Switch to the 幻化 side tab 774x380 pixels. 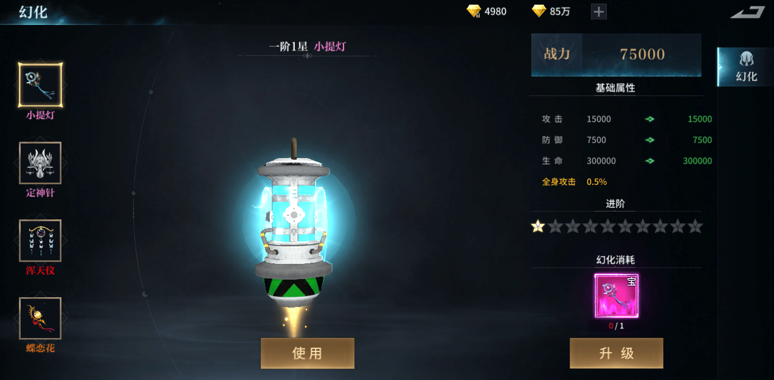(745, 67)
